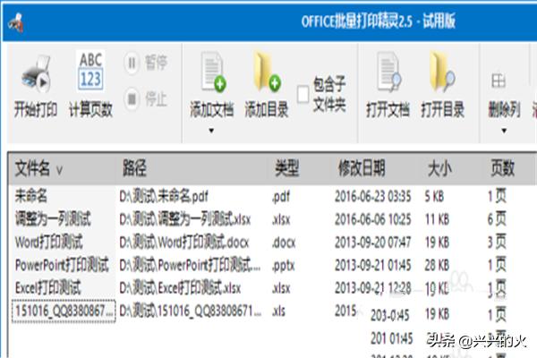This screenshot has width=537, height=358.
Task: Select the file row 未命名
Action: pos(30,196)
